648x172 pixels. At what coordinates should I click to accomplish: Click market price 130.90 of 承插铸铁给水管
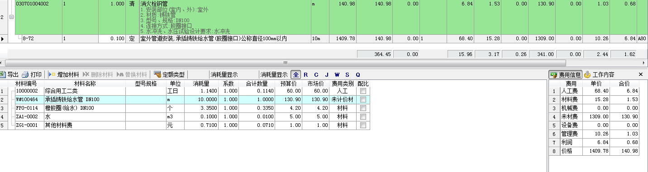[x=316, y=100]
